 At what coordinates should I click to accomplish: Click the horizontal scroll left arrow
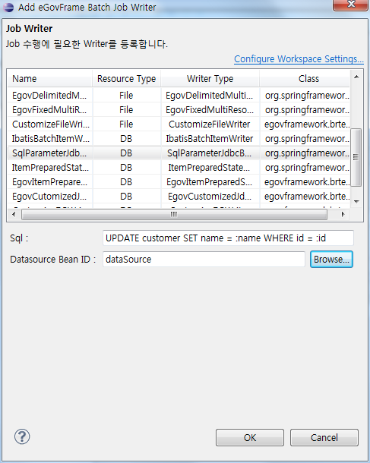click(x=14, y=214)
